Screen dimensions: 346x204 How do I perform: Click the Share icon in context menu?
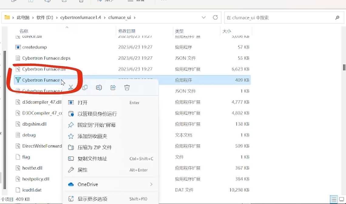113,88
